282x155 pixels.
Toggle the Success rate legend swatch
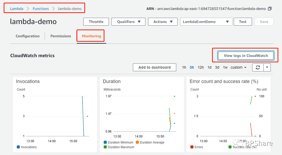point(230,147)
